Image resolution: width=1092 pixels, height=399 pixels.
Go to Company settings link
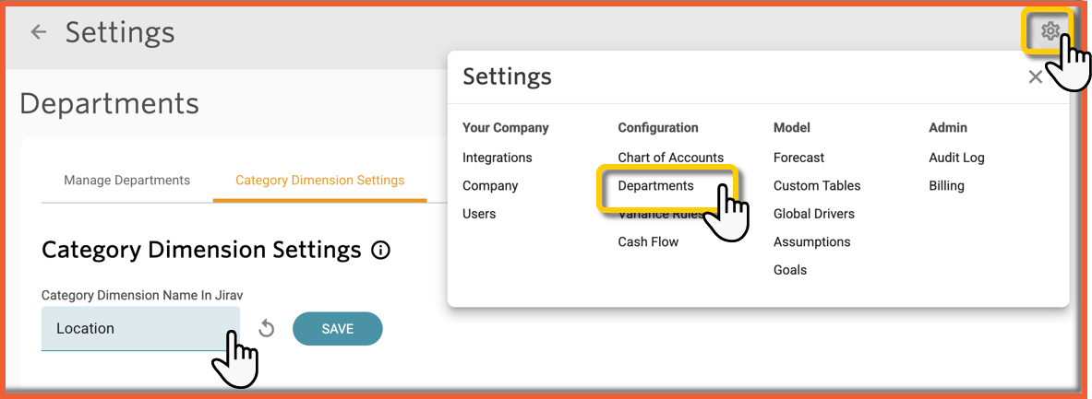pos(490,185)
